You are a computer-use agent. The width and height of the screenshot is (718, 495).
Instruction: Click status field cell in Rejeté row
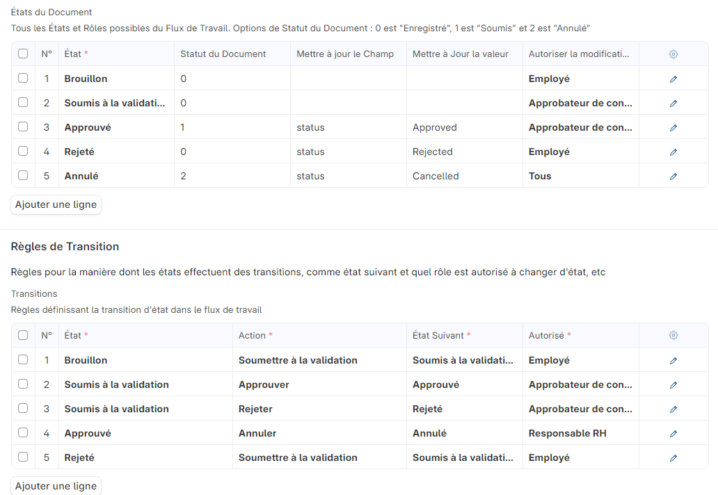tap(348, 152)
